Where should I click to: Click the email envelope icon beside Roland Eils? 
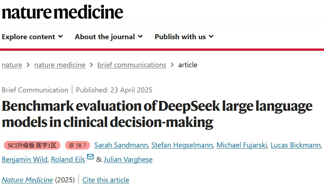coord(90,157)
